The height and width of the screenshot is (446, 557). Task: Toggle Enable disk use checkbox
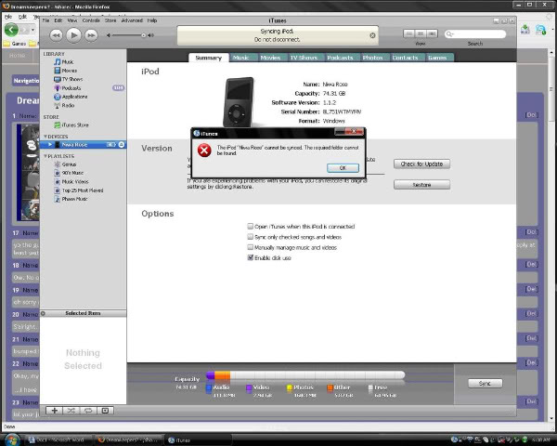(x=250, y=258)
